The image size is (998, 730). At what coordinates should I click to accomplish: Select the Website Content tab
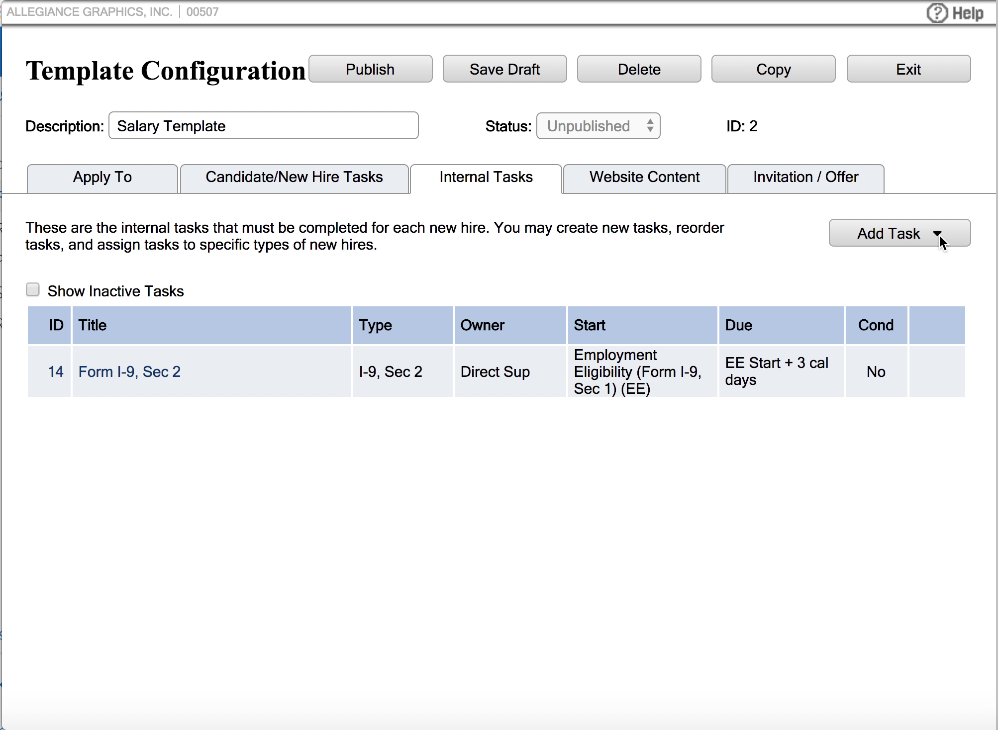pos(644,178)
